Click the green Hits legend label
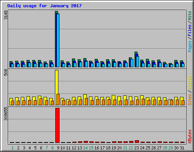The width and height of the screenshot is (194, 152). coord(189,16)
